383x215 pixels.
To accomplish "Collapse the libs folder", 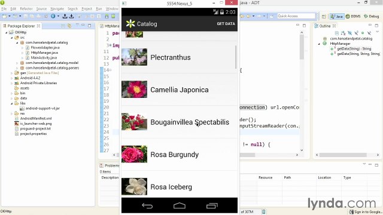I will tap(12, 103).
